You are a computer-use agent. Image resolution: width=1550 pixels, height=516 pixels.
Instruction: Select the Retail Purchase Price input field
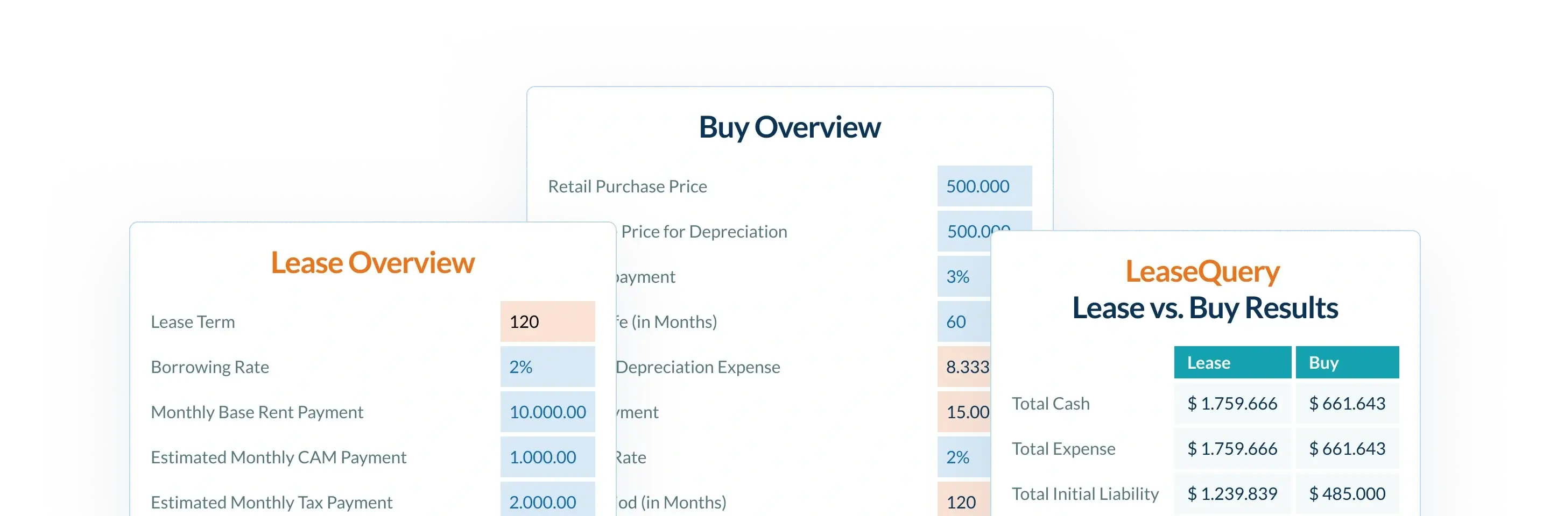pos(984,186)
